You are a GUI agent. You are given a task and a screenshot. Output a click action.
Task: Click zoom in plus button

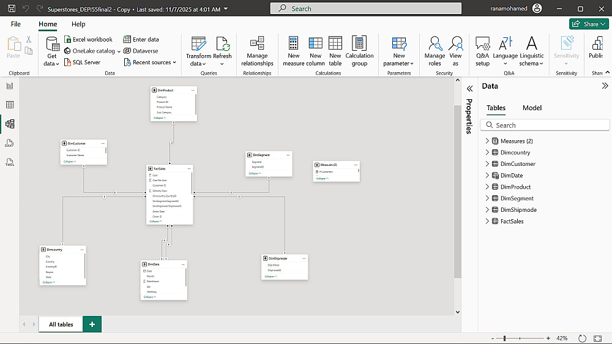click(x=548, y=338)
